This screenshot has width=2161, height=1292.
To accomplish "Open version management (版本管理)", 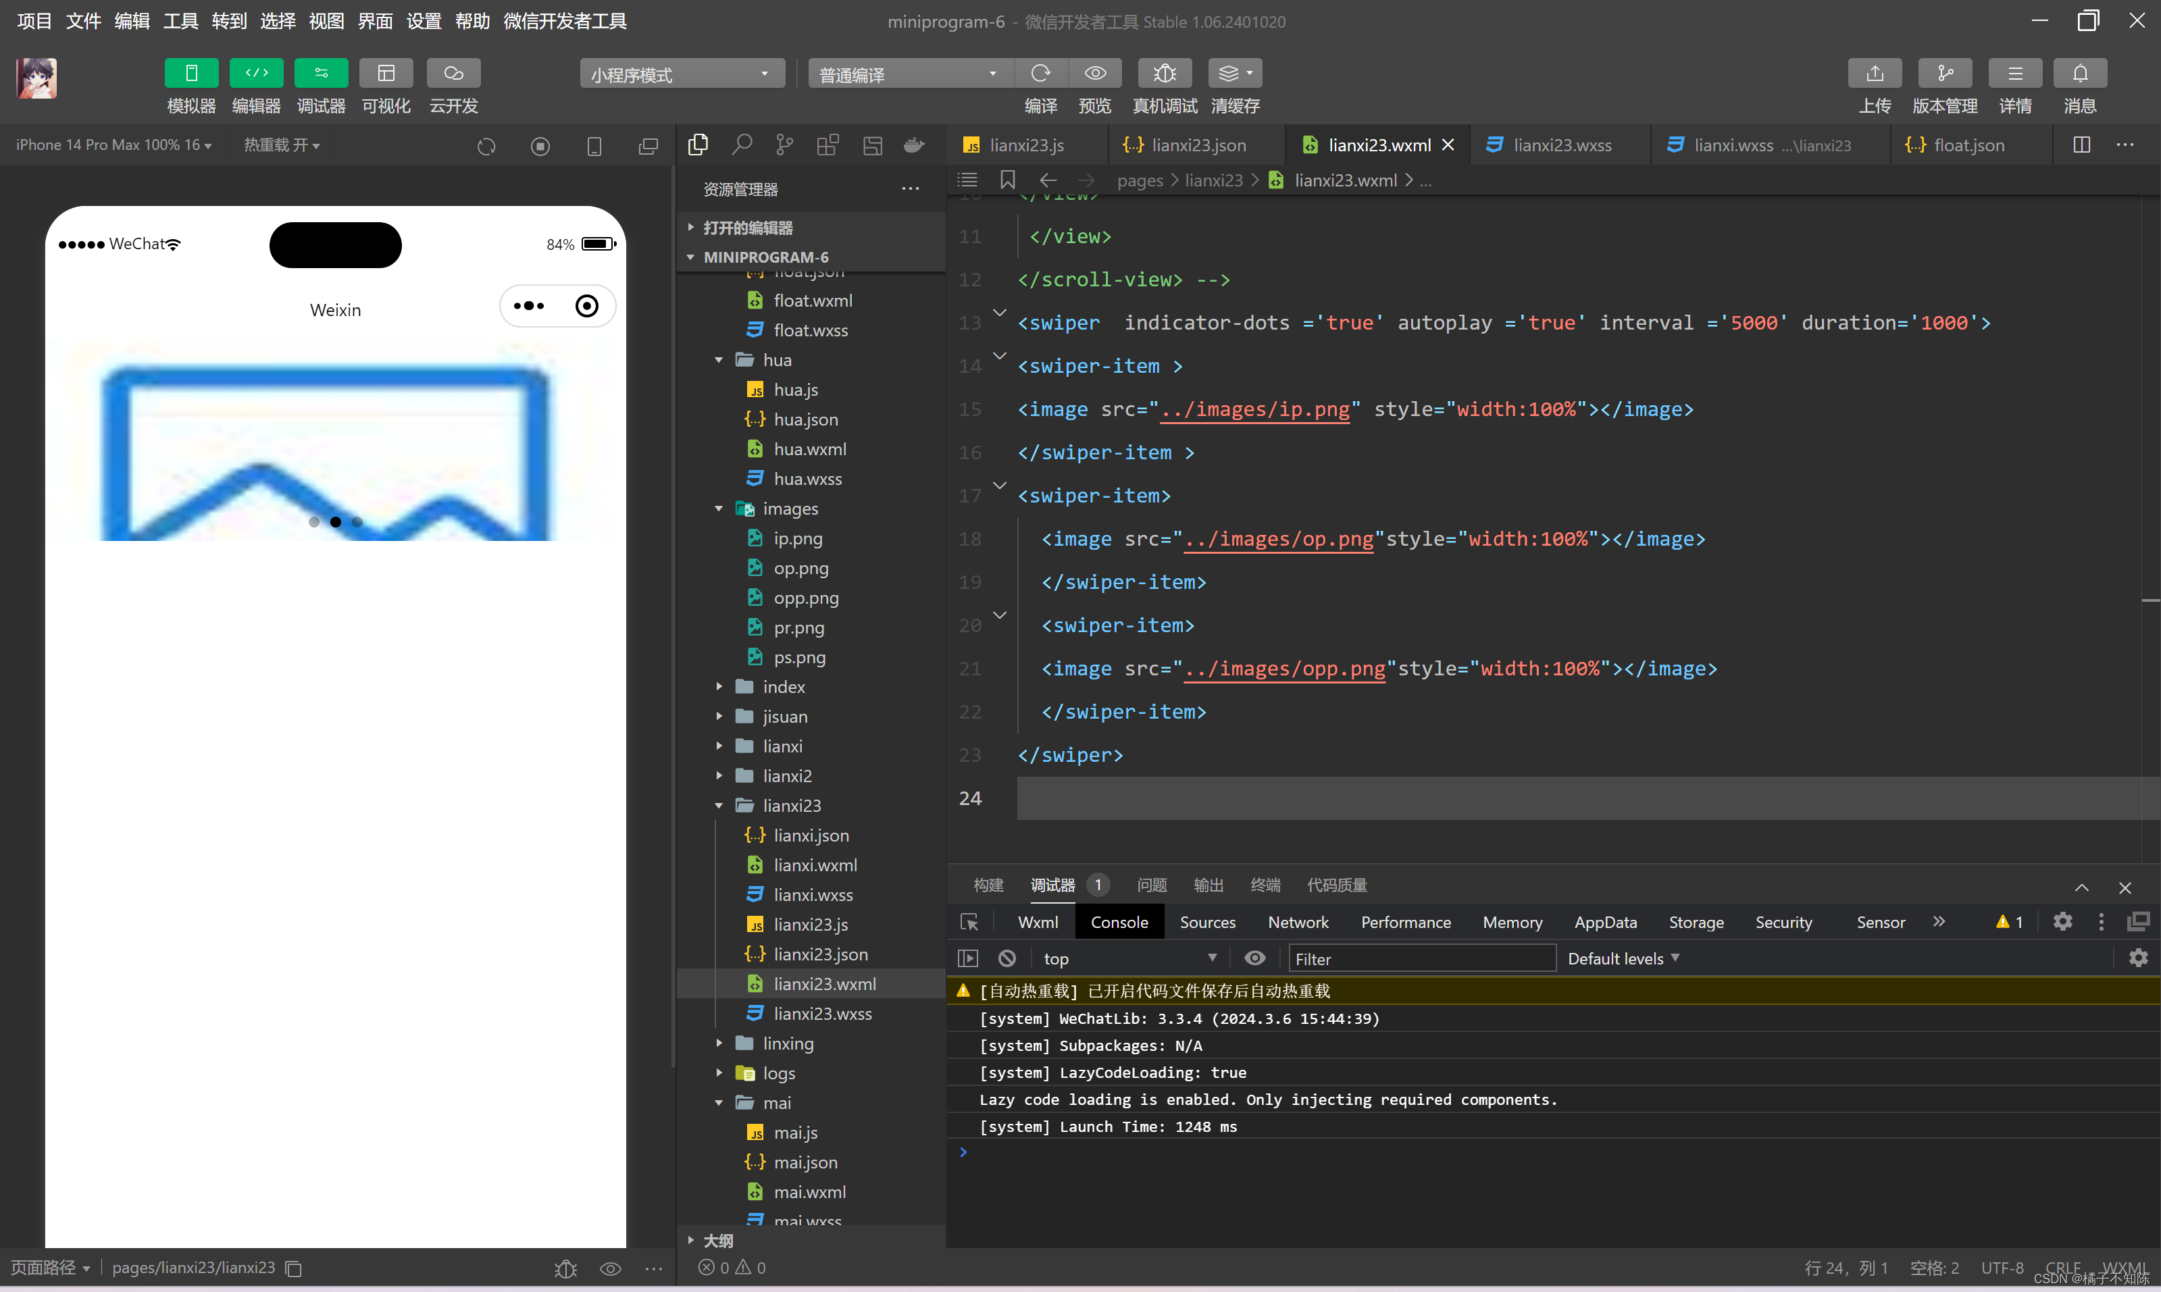I will point(1945,73).
